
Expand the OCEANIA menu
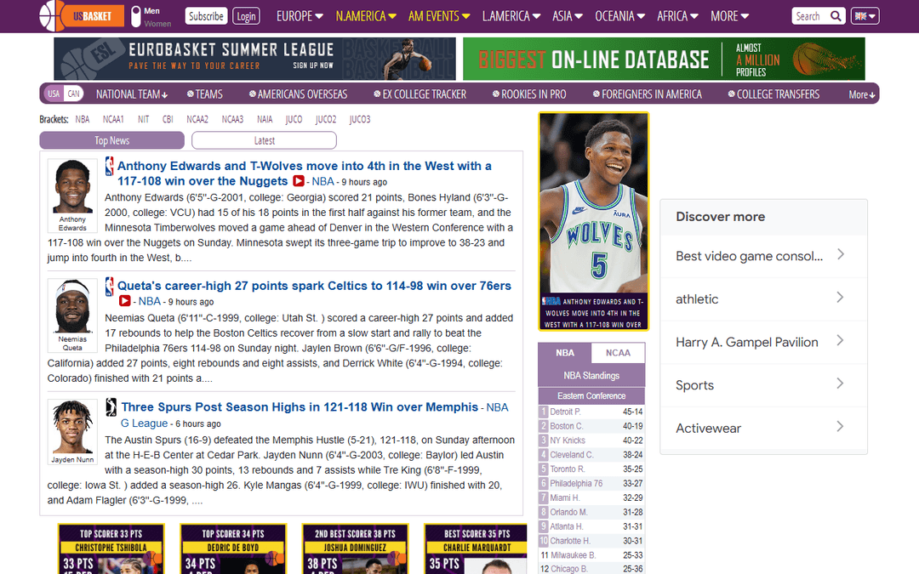pyautogui.click(x=620, y=16)
